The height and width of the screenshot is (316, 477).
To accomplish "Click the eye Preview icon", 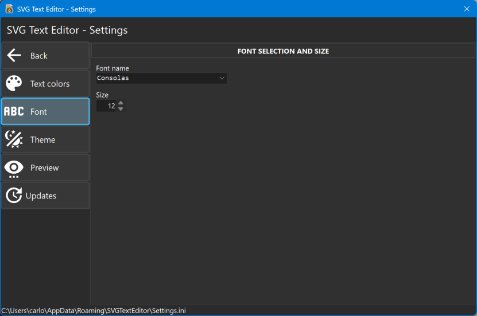I will 14,169.
